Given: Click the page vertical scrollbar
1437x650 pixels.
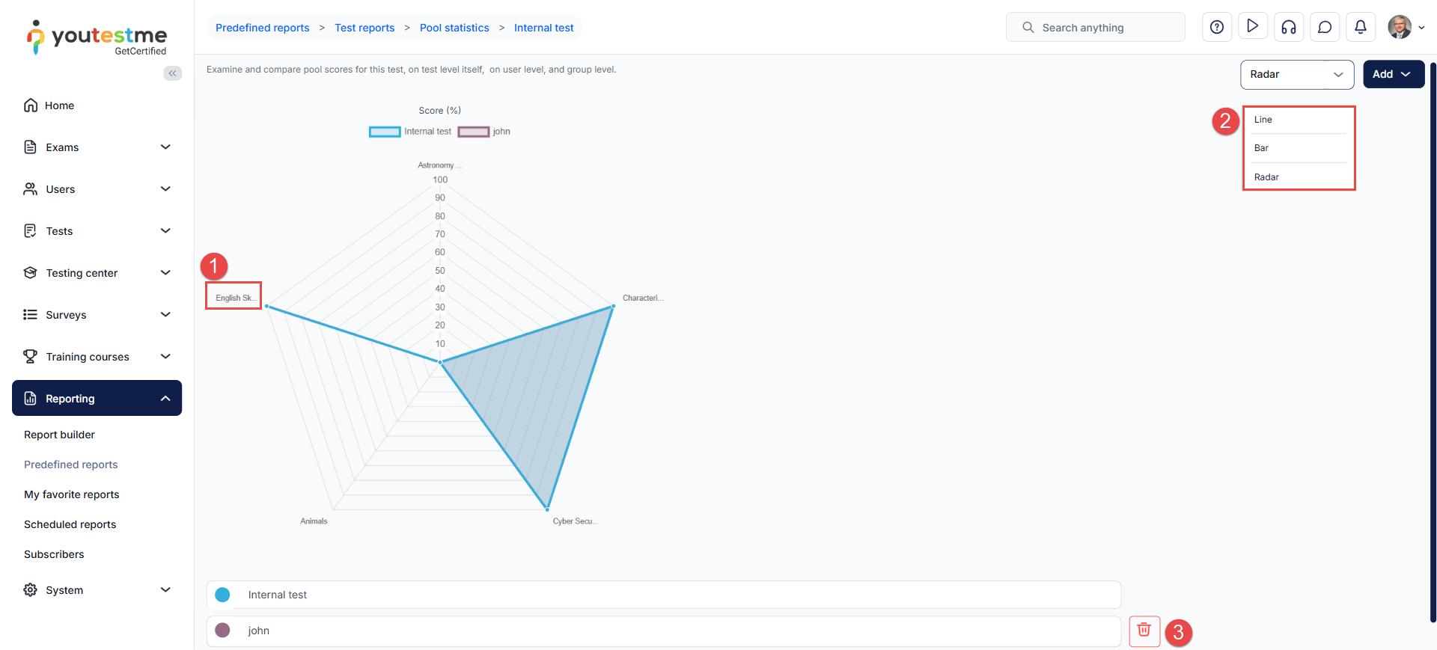Looking at the screenshot, I should 1433,342.
